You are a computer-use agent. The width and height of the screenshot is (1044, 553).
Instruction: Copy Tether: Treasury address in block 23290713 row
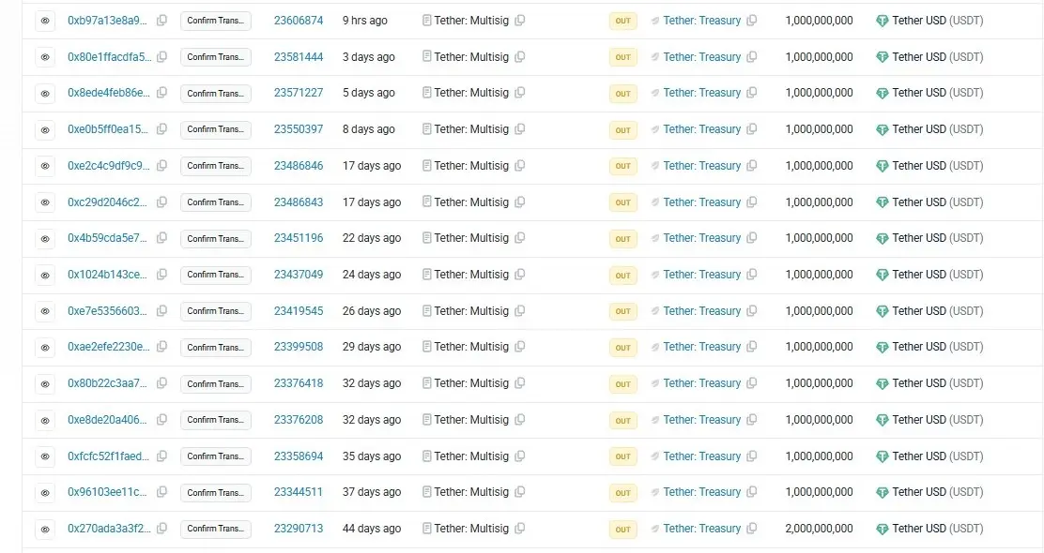pos(751,529)
